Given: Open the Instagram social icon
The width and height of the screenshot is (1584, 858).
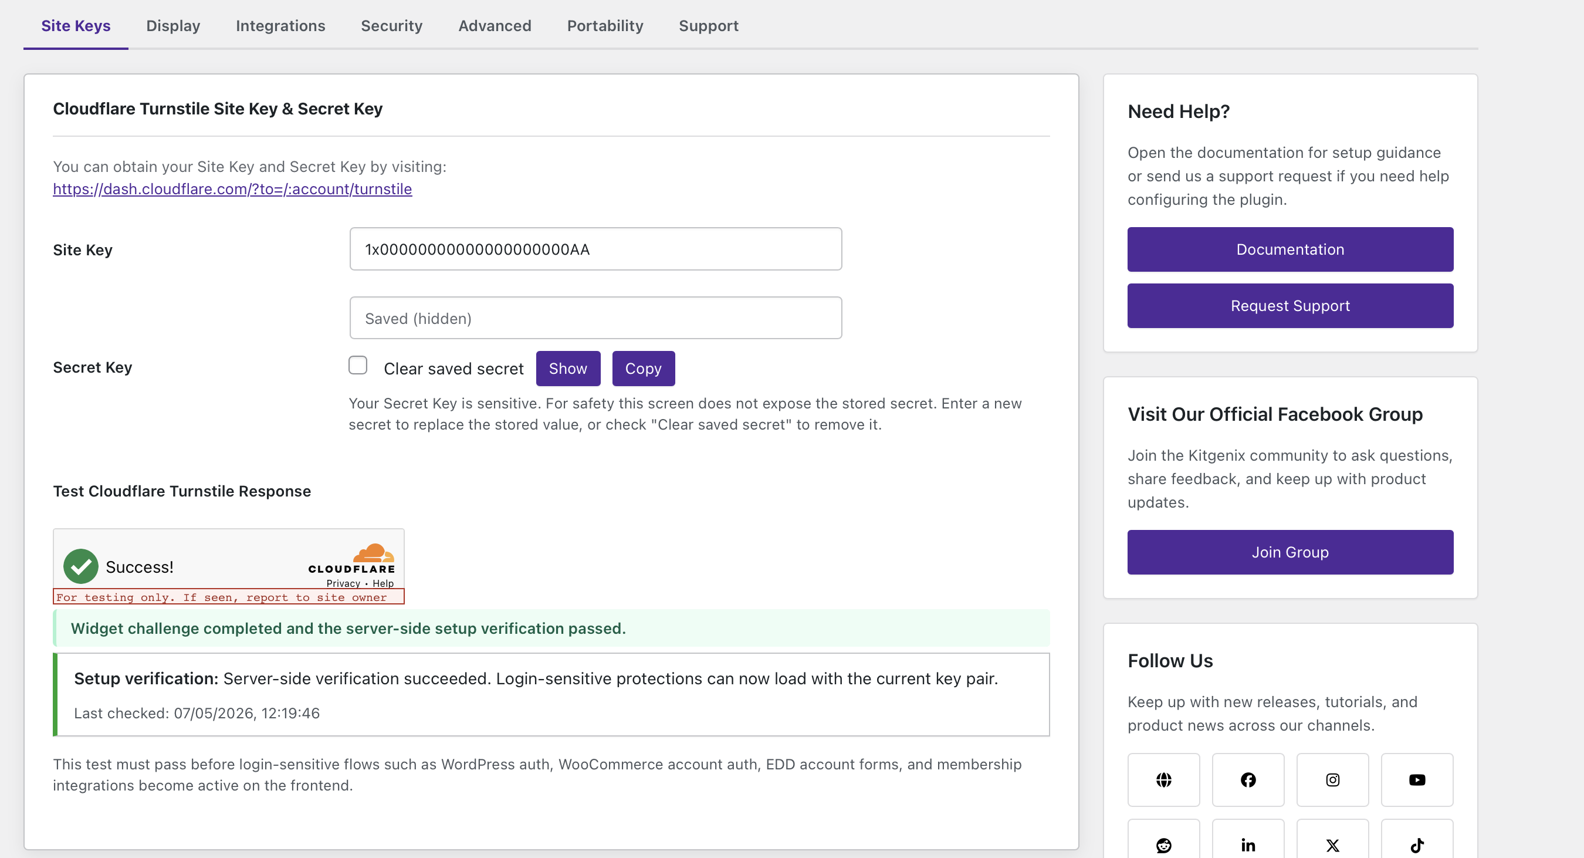Looking at the screenshot, I should pyautogui.click(x=1332, y=779).
